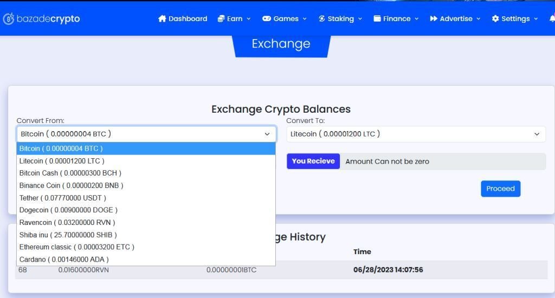Click the Exchange Crypto Balances heading
Viewport: 555px width, 298px height.
tap(281, 109)
